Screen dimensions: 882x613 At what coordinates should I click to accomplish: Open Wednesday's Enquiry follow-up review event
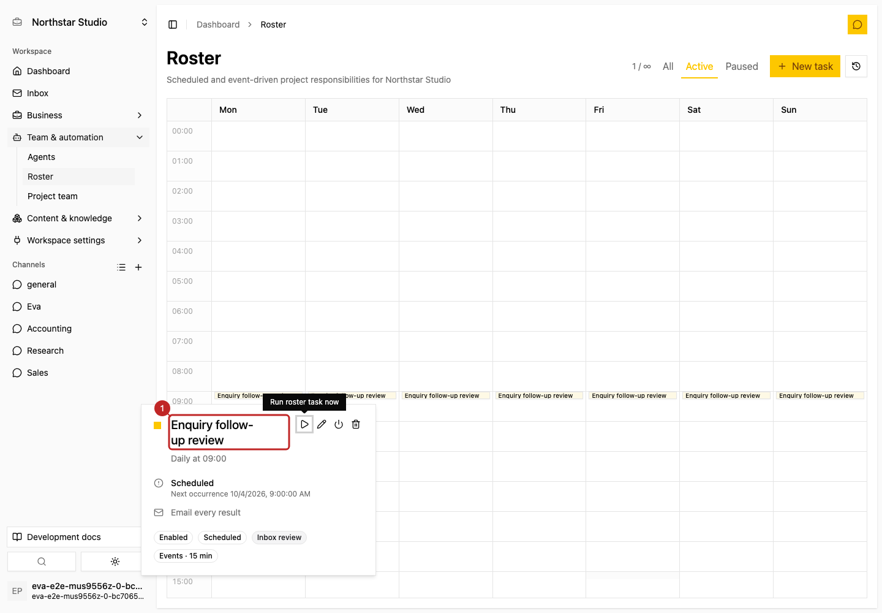tap(446, 395)
